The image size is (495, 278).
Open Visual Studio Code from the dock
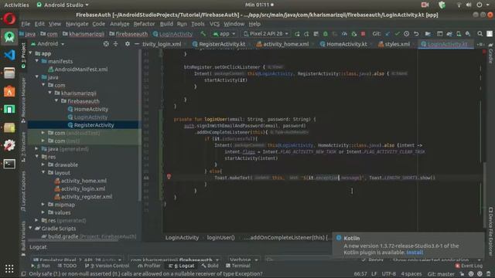(9, 55)
